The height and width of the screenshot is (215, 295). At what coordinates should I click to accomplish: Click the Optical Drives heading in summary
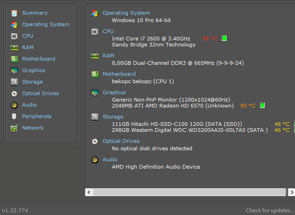121,141
